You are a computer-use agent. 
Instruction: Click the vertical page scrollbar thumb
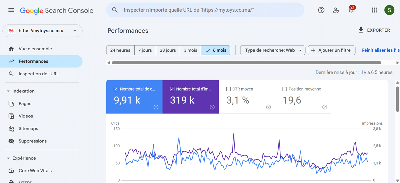[397, 99]
